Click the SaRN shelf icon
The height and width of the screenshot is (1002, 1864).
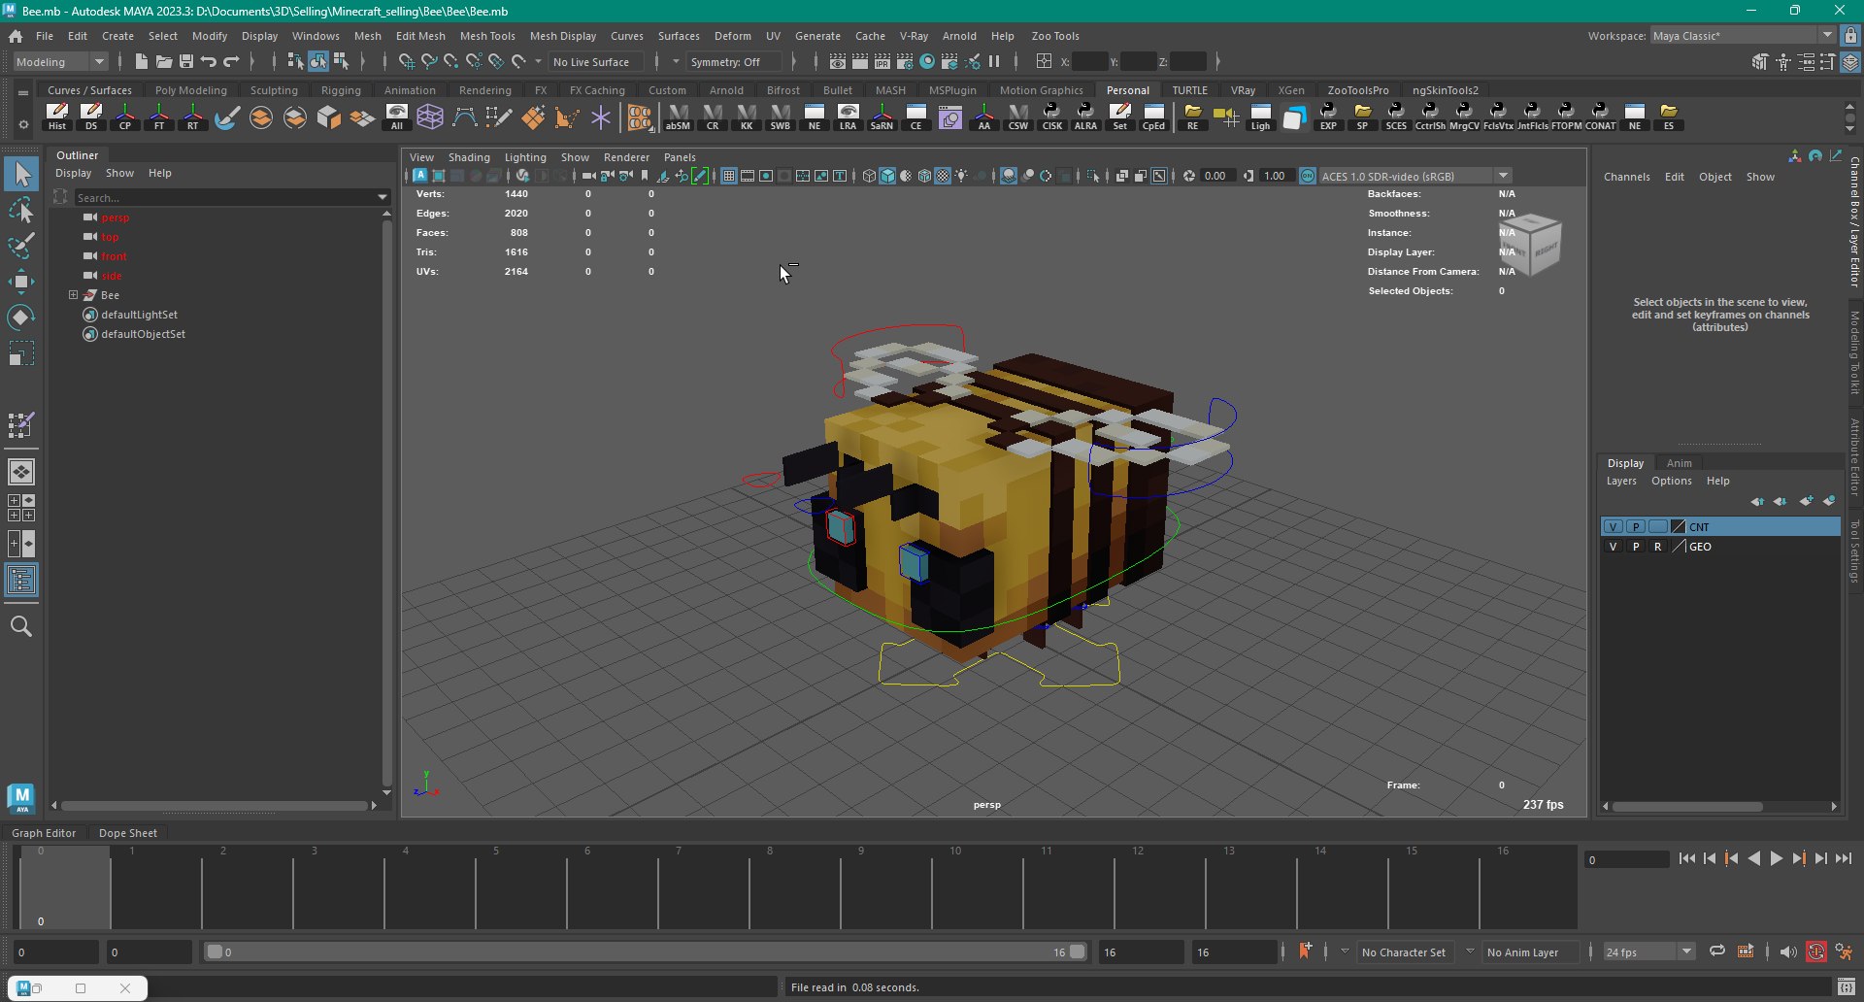[x=882, y=117]
